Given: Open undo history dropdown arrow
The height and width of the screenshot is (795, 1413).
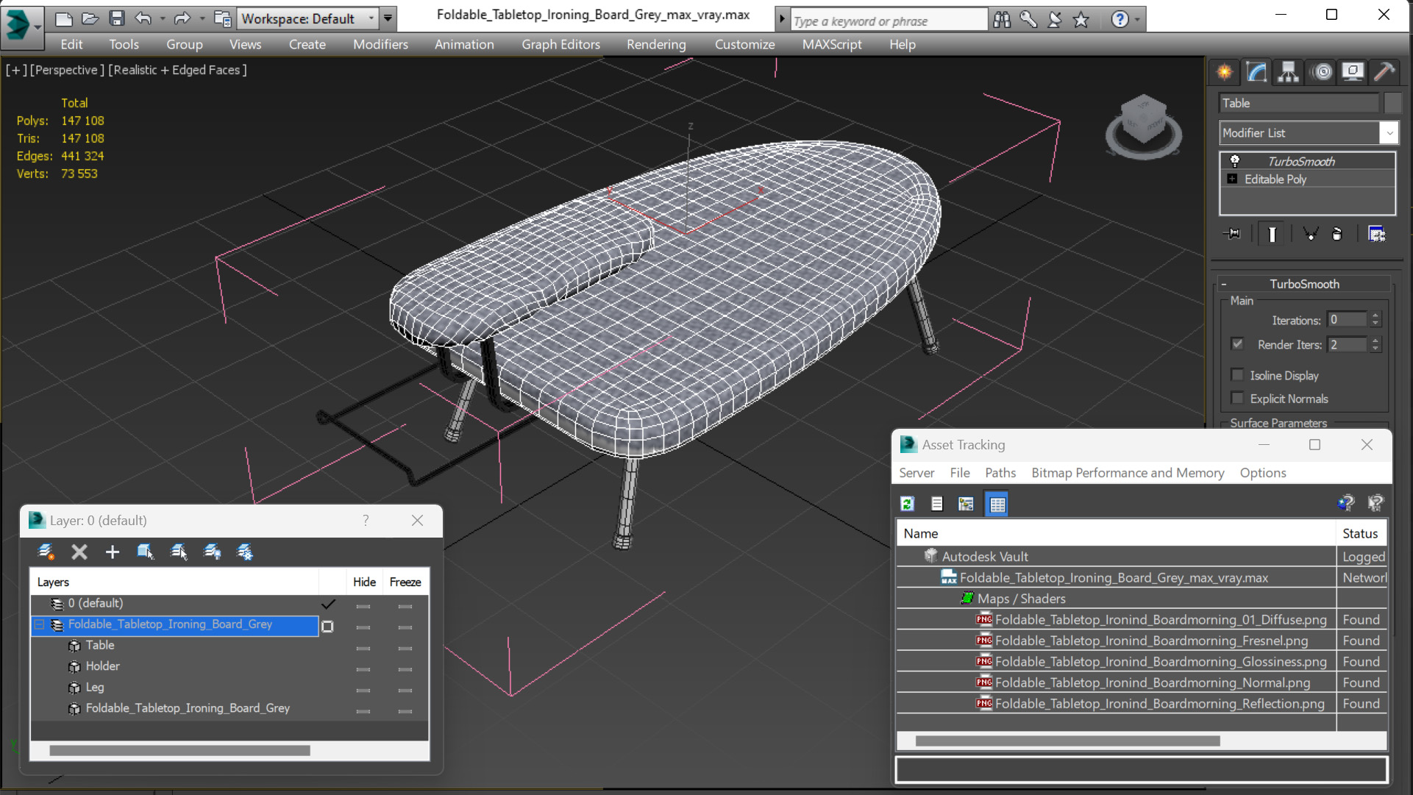Looking at the screenshot, I should coord(162,18).
